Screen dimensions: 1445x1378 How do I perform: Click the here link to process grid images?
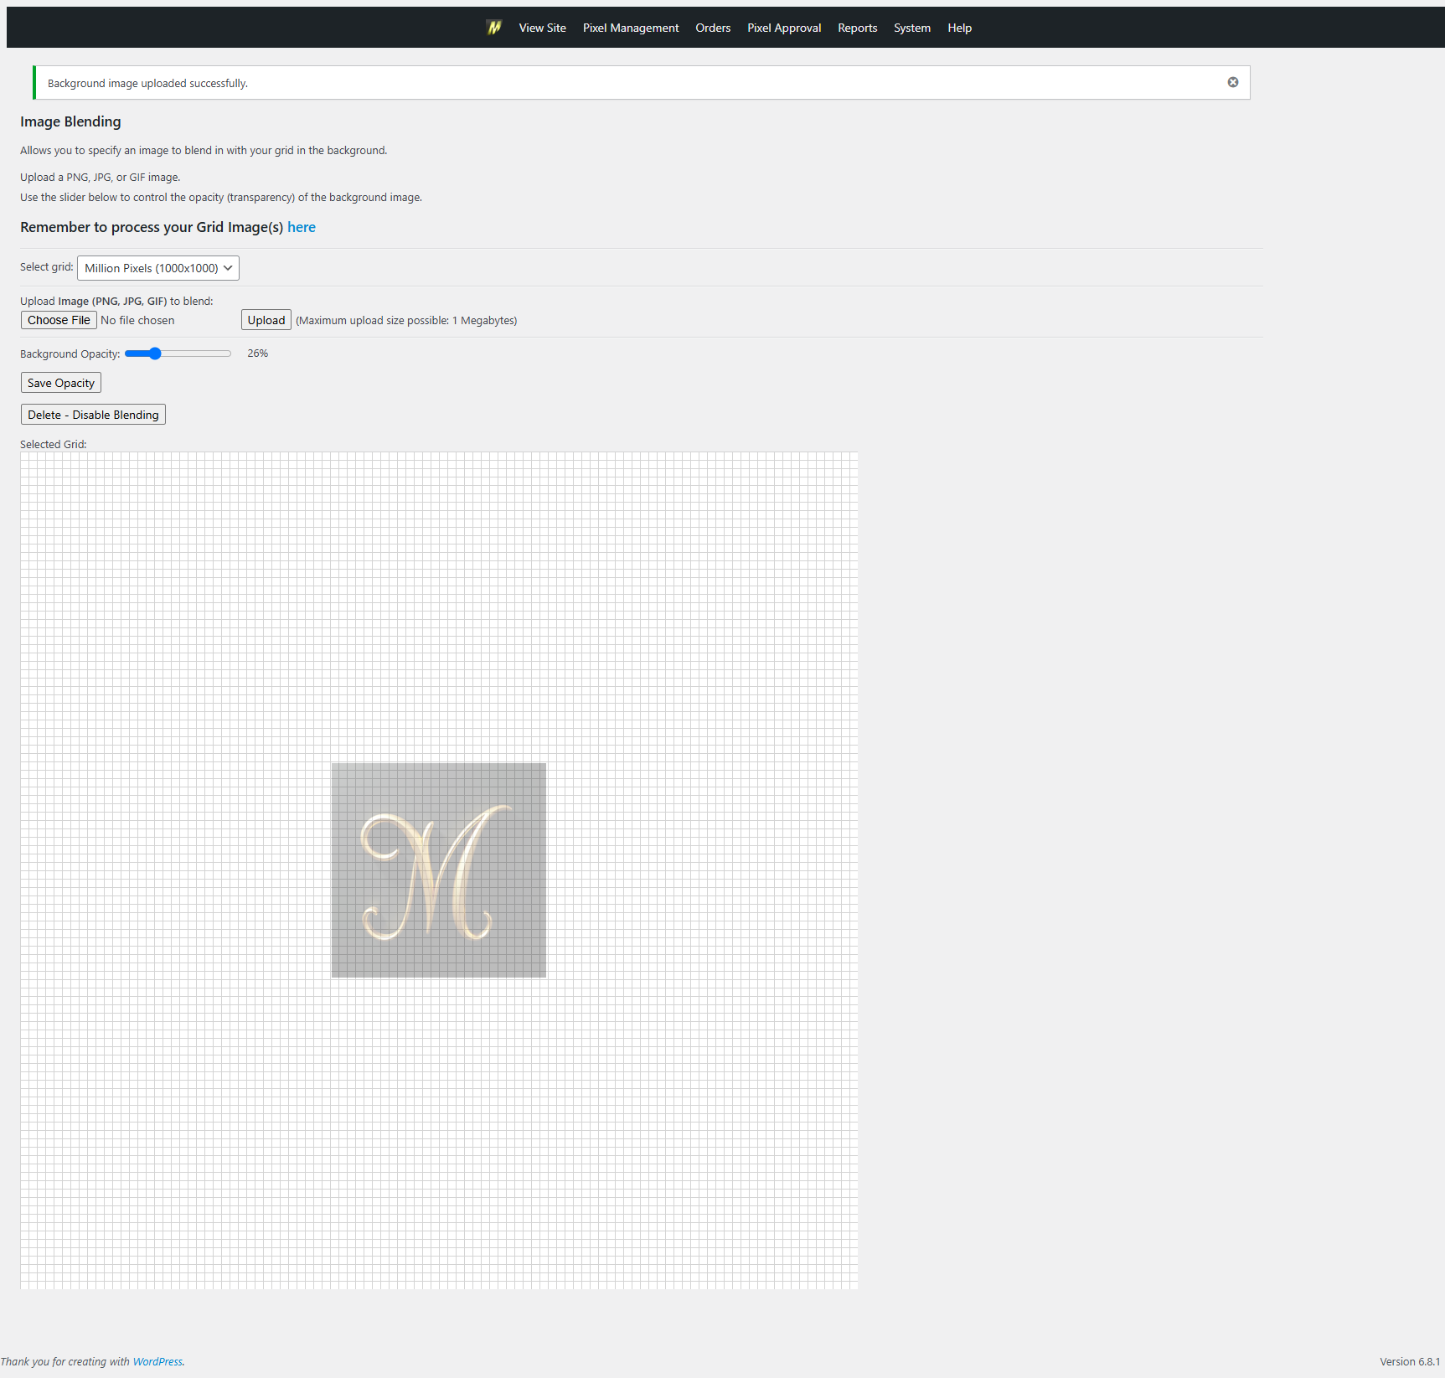pos(302,227)
